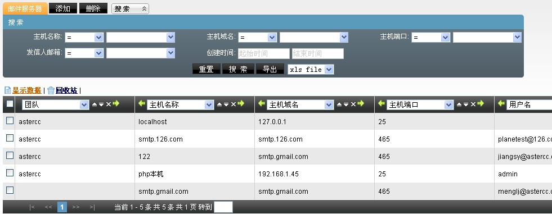552x214 pixels.
Task: Sort 主机域名 column descending
Action: (x=345, y=104)
